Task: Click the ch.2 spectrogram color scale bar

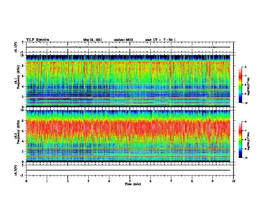Action: pyautogui.click(x=240, y=140)
